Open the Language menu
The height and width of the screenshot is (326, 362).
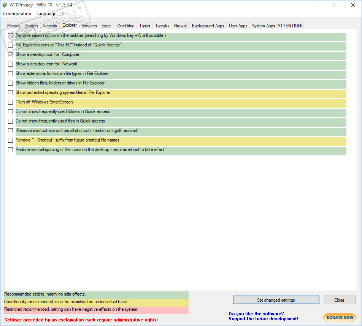tap(46, 14)
